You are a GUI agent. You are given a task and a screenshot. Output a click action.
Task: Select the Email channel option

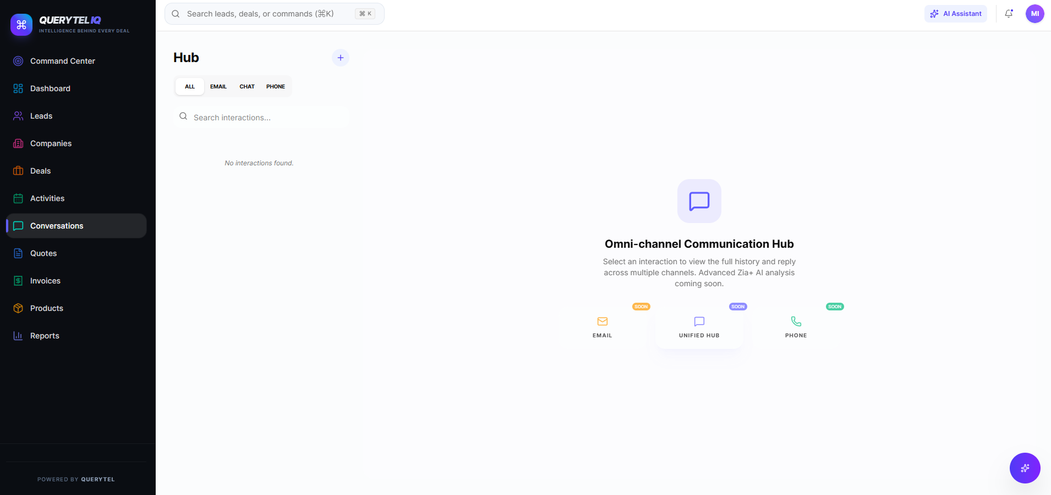(x=602, y=326)
